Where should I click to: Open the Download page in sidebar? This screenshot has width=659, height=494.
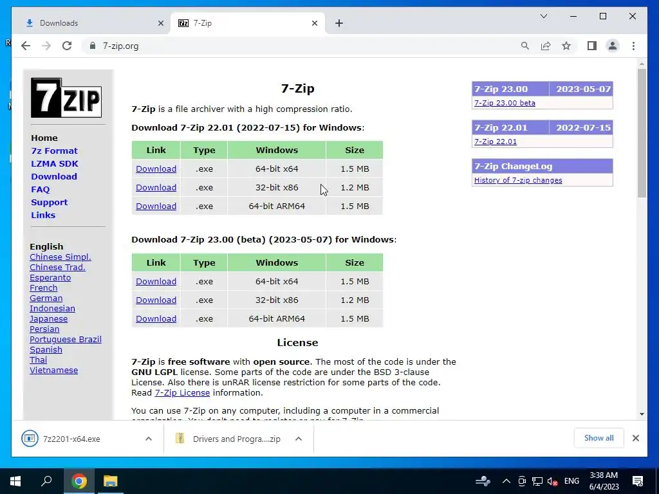(x=54, y=176)
